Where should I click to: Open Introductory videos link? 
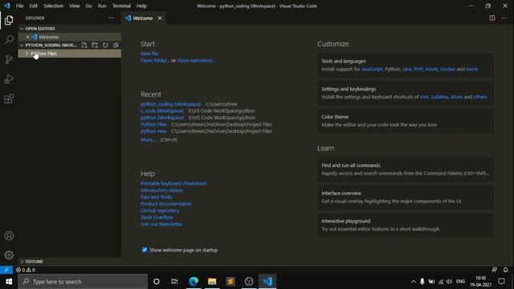pyautogui.click(x=161, y=190)
